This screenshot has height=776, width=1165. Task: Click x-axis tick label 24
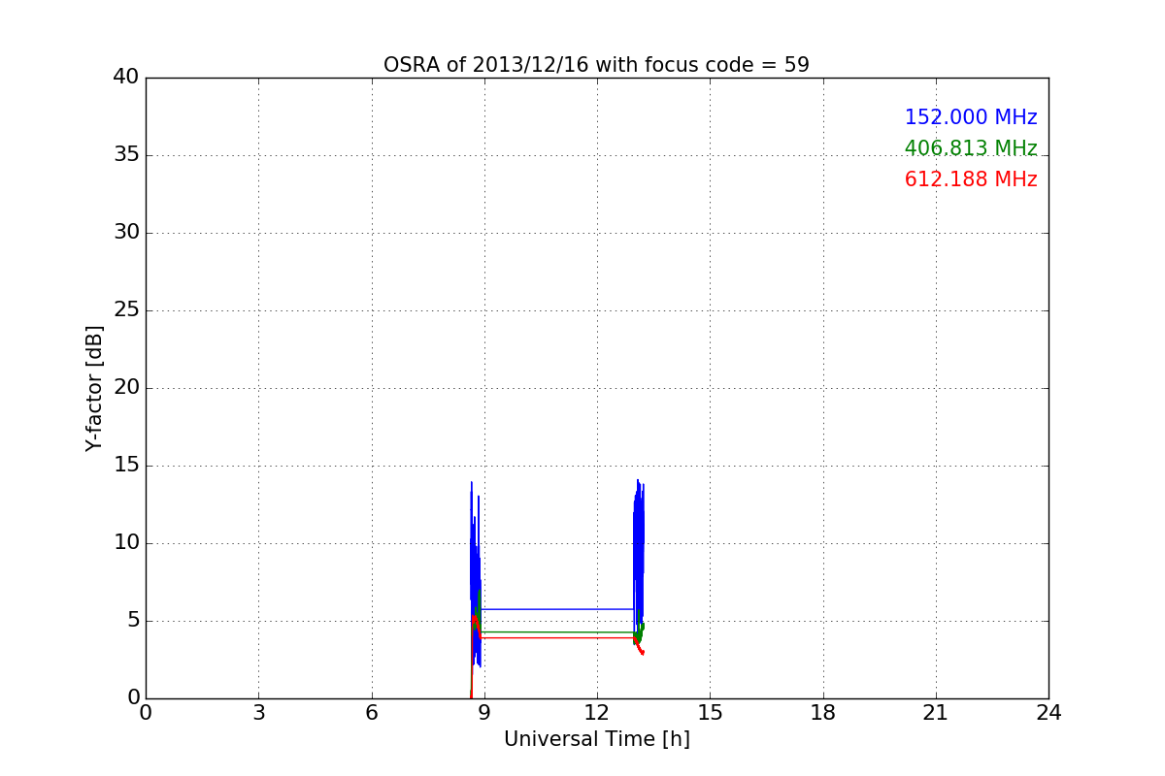click(1048, 713)
